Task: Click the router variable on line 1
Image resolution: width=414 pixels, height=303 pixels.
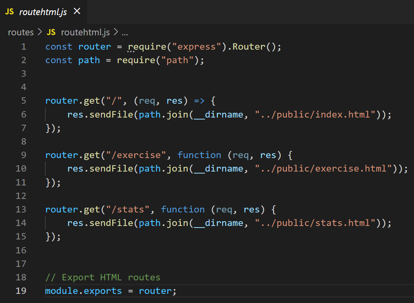Action: point(95,47)
